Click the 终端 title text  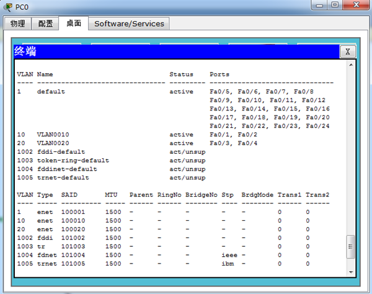[25, 51]
